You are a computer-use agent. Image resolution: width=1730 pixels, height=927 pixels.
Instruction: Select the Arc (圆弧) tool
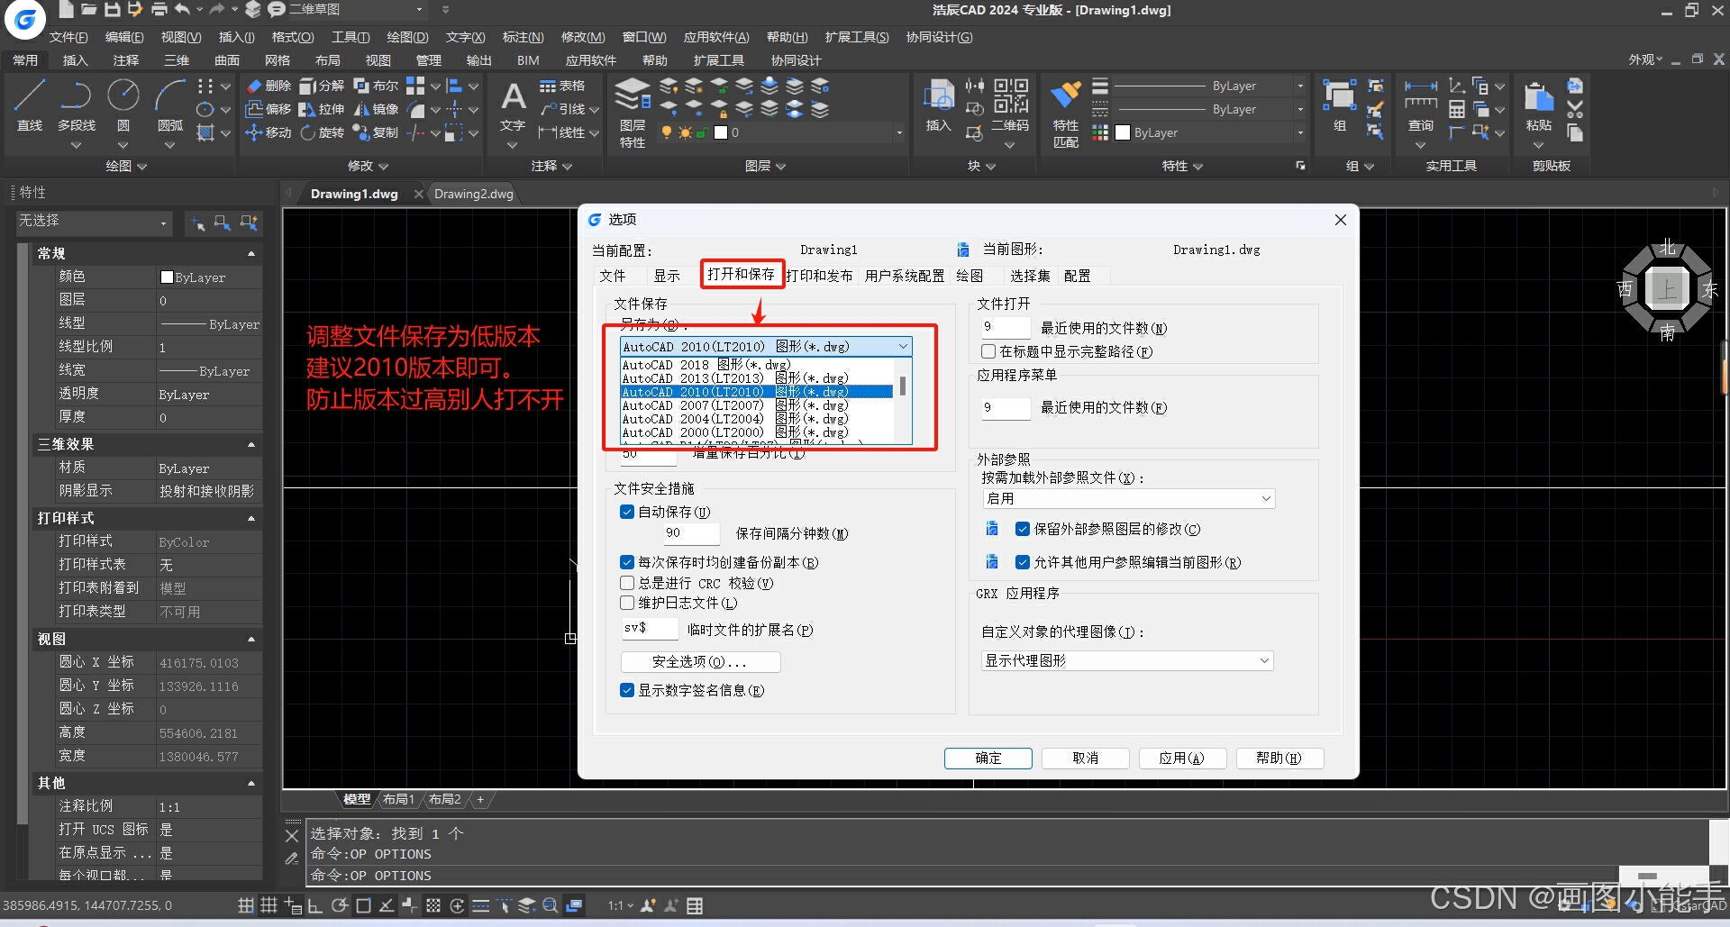coord(170,105)
